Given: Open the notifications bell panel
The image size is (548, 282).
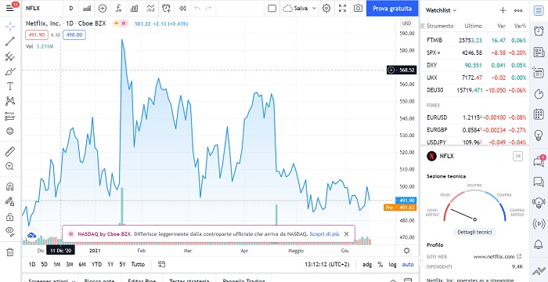Looking at the screenshot, I should tap(539, 244).
